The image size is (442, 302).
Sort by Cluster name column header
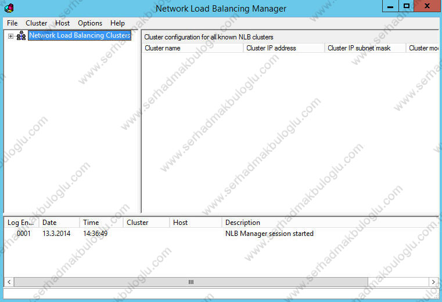(192, 48)
